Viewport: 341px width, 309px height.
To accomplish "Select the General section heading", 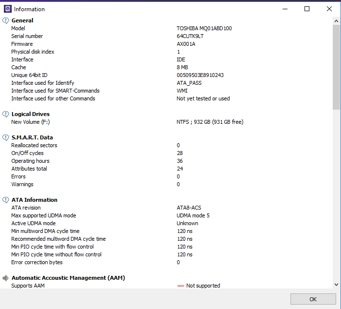I will click(22, 20).
